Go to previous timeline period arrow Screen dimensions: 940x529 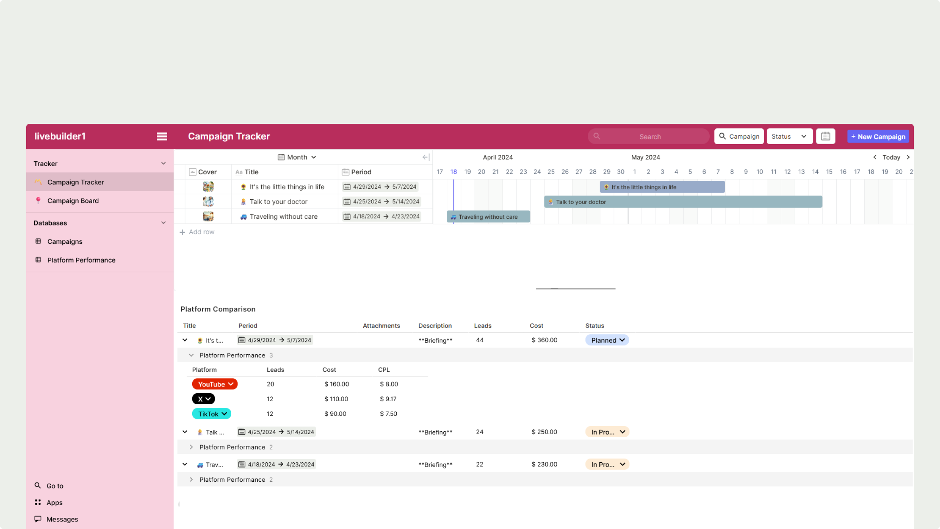tap(874, 157)
